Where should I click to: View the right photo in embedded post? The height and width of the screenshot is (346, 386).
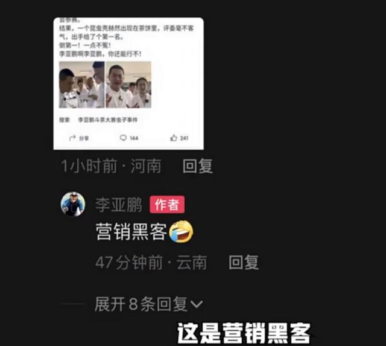[x=128, y=85]
